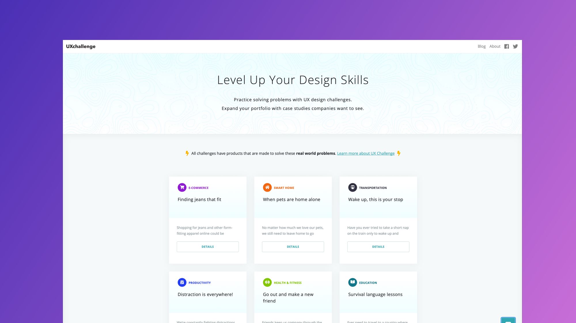This screenshot has height=323, width=576.
Task: Click the Smart Home house icon
Action: click(267, 187)
